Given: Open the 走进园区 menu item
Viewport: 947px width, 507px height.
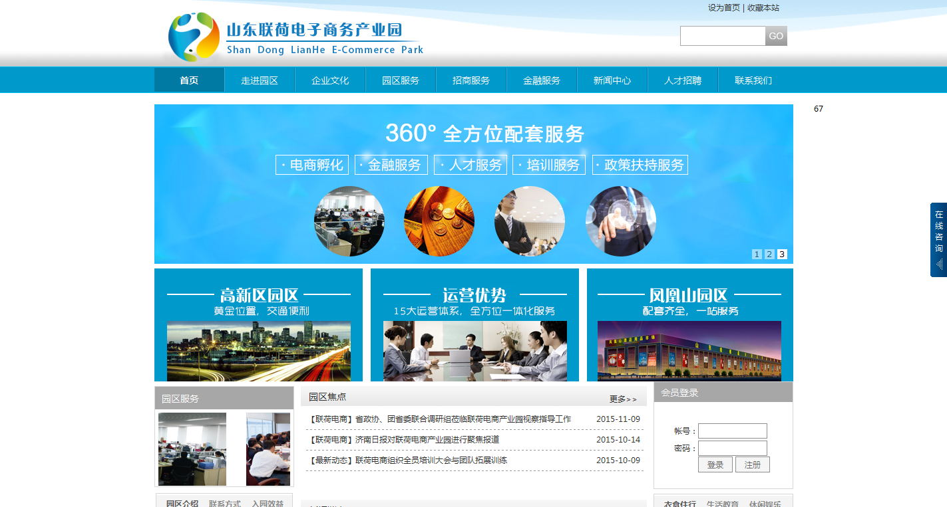Looking at the screenshot, I should tap(260, 80).
